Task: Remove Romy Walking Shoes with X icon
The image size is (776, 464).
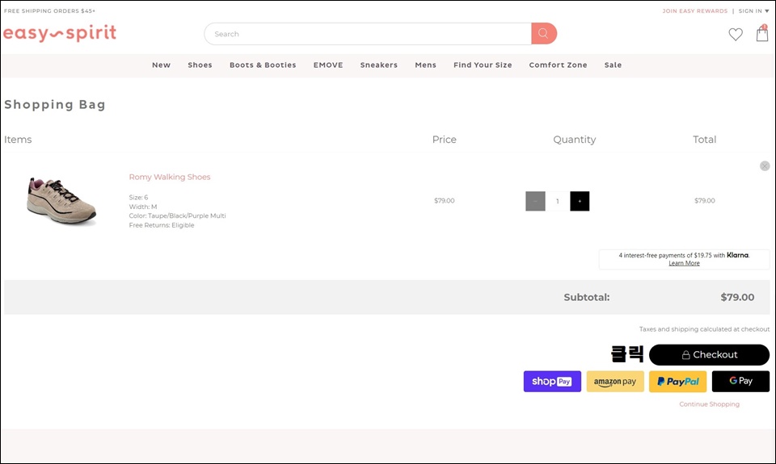Action: click(765, 166)
